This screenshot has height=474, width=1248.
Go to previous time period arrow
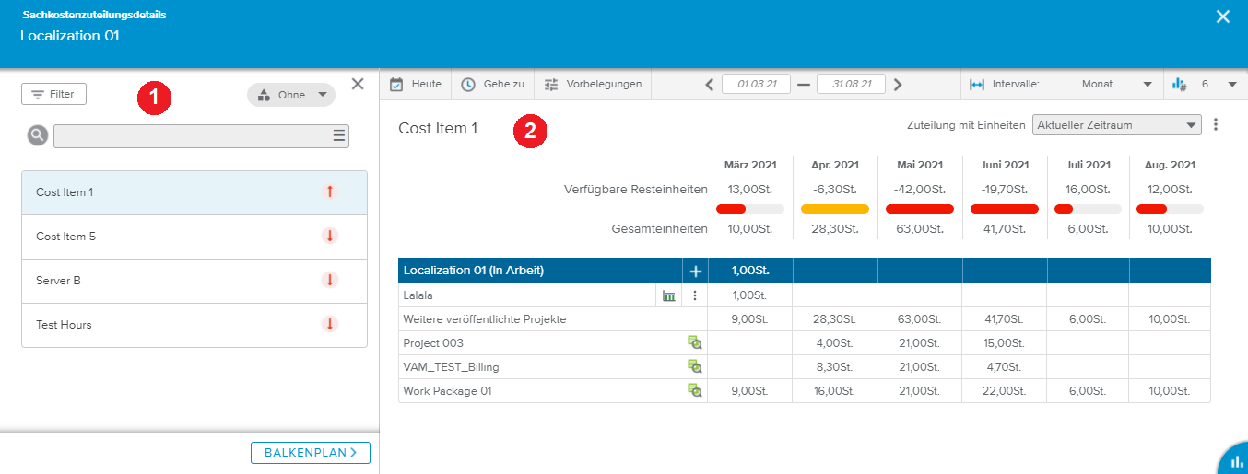709,85
